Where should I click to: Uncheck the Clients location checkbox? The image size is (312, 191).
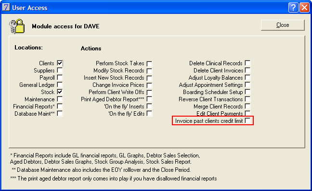click(60, 63)
